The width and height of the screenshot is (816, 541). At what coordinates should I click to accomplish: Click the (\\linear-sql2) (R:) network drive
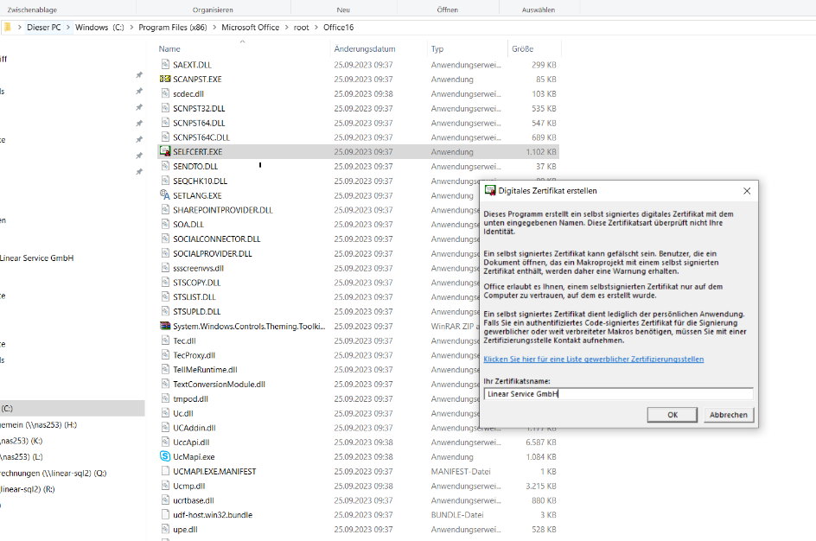28,489
